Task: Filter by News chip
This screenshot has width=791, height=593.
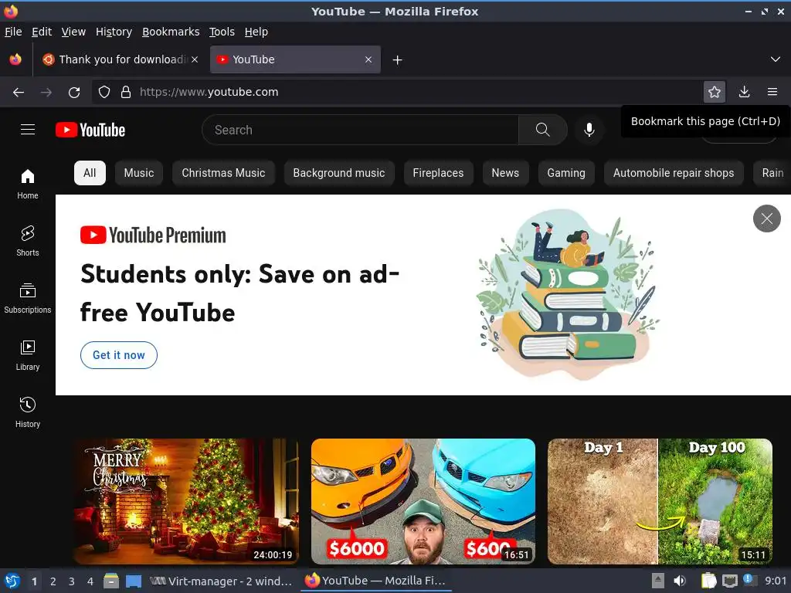Action: point(505,173)
